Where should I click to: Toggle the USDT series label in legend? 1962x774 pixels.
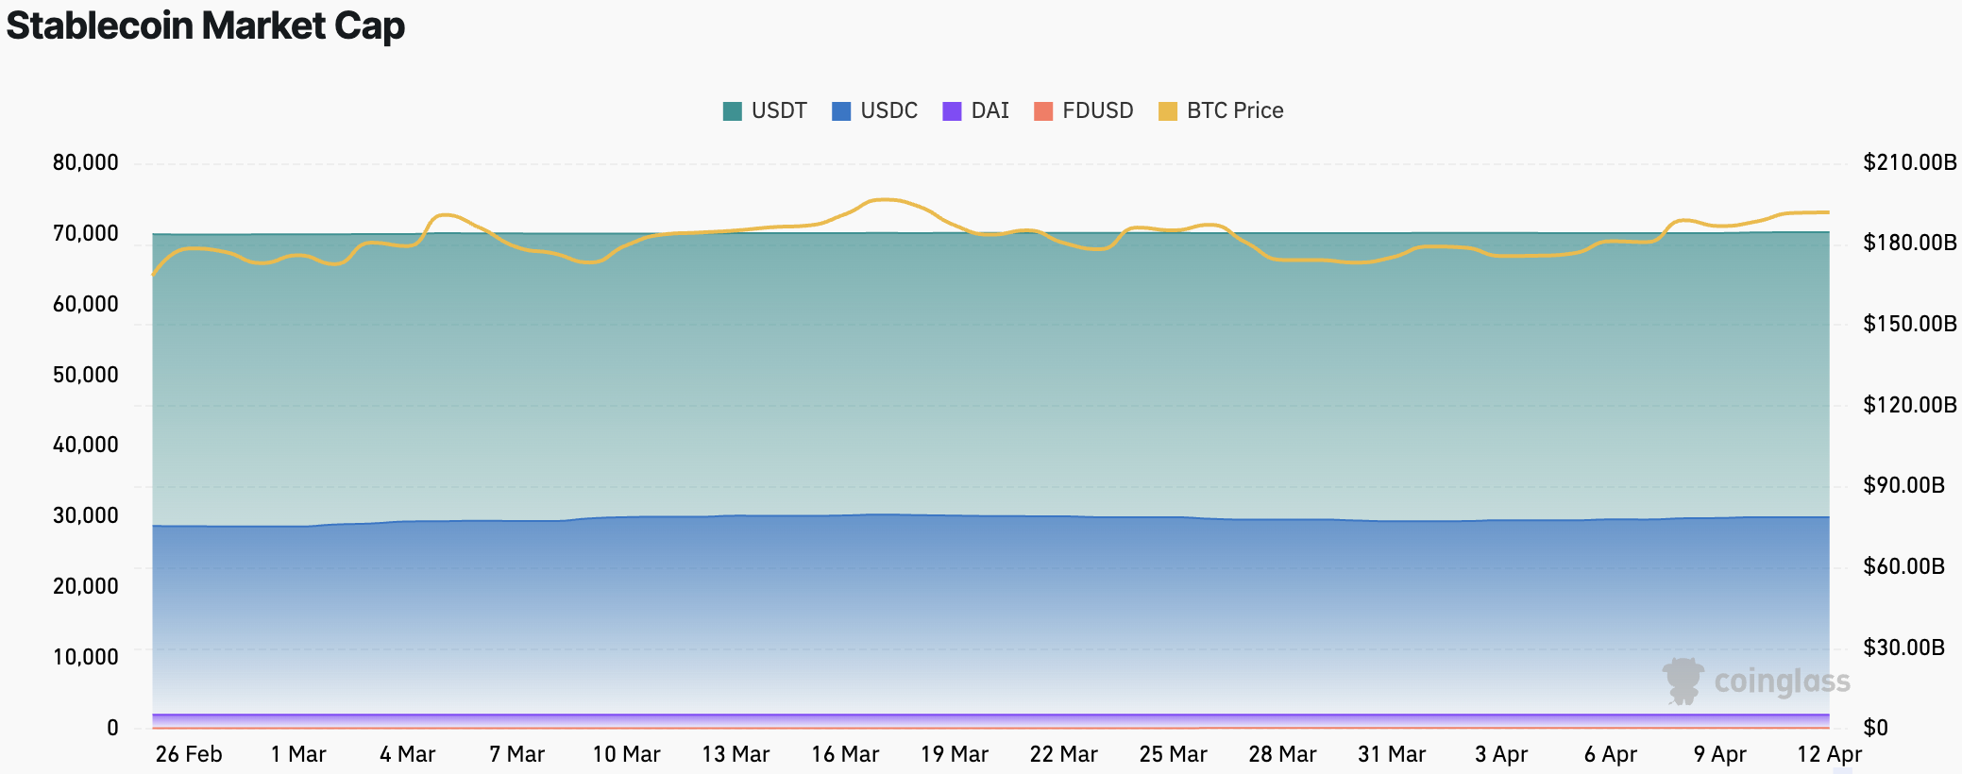tap(779, 111)
